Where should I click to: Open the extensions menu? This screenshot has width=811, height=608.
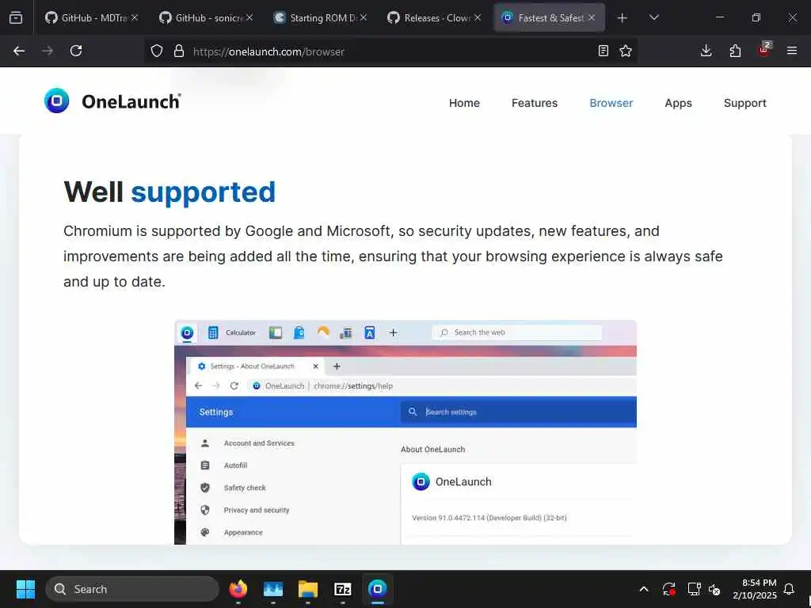pos(735,51)
